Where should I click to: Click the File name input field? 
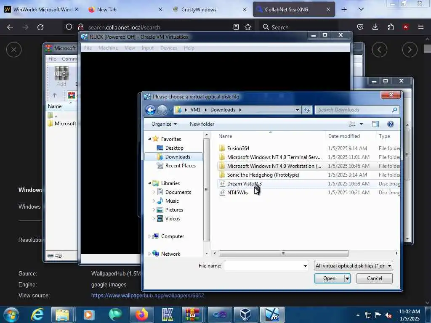pyautogui.click(x=263, y=266)
